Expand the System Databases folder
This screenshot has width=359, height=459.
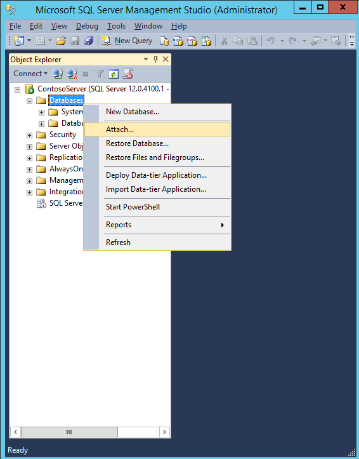point(41,112)
